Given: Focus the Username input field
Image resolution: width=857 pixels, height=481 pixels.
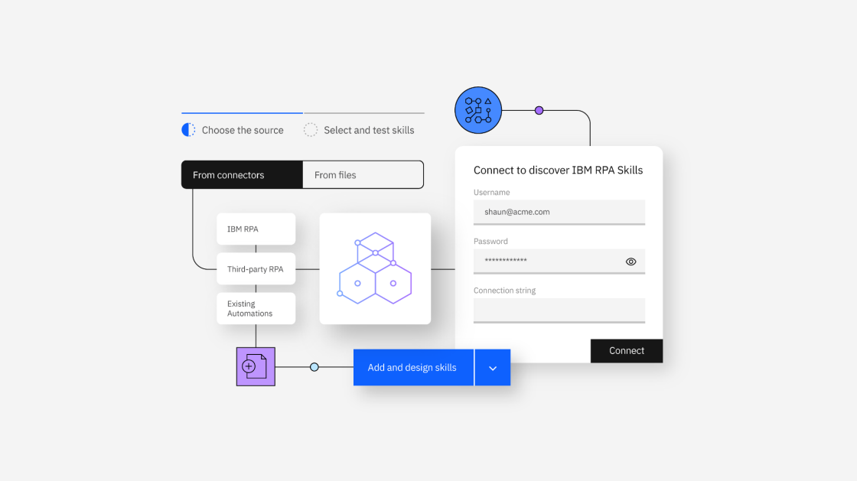Looking at the screenshot, I should point(559,212).
